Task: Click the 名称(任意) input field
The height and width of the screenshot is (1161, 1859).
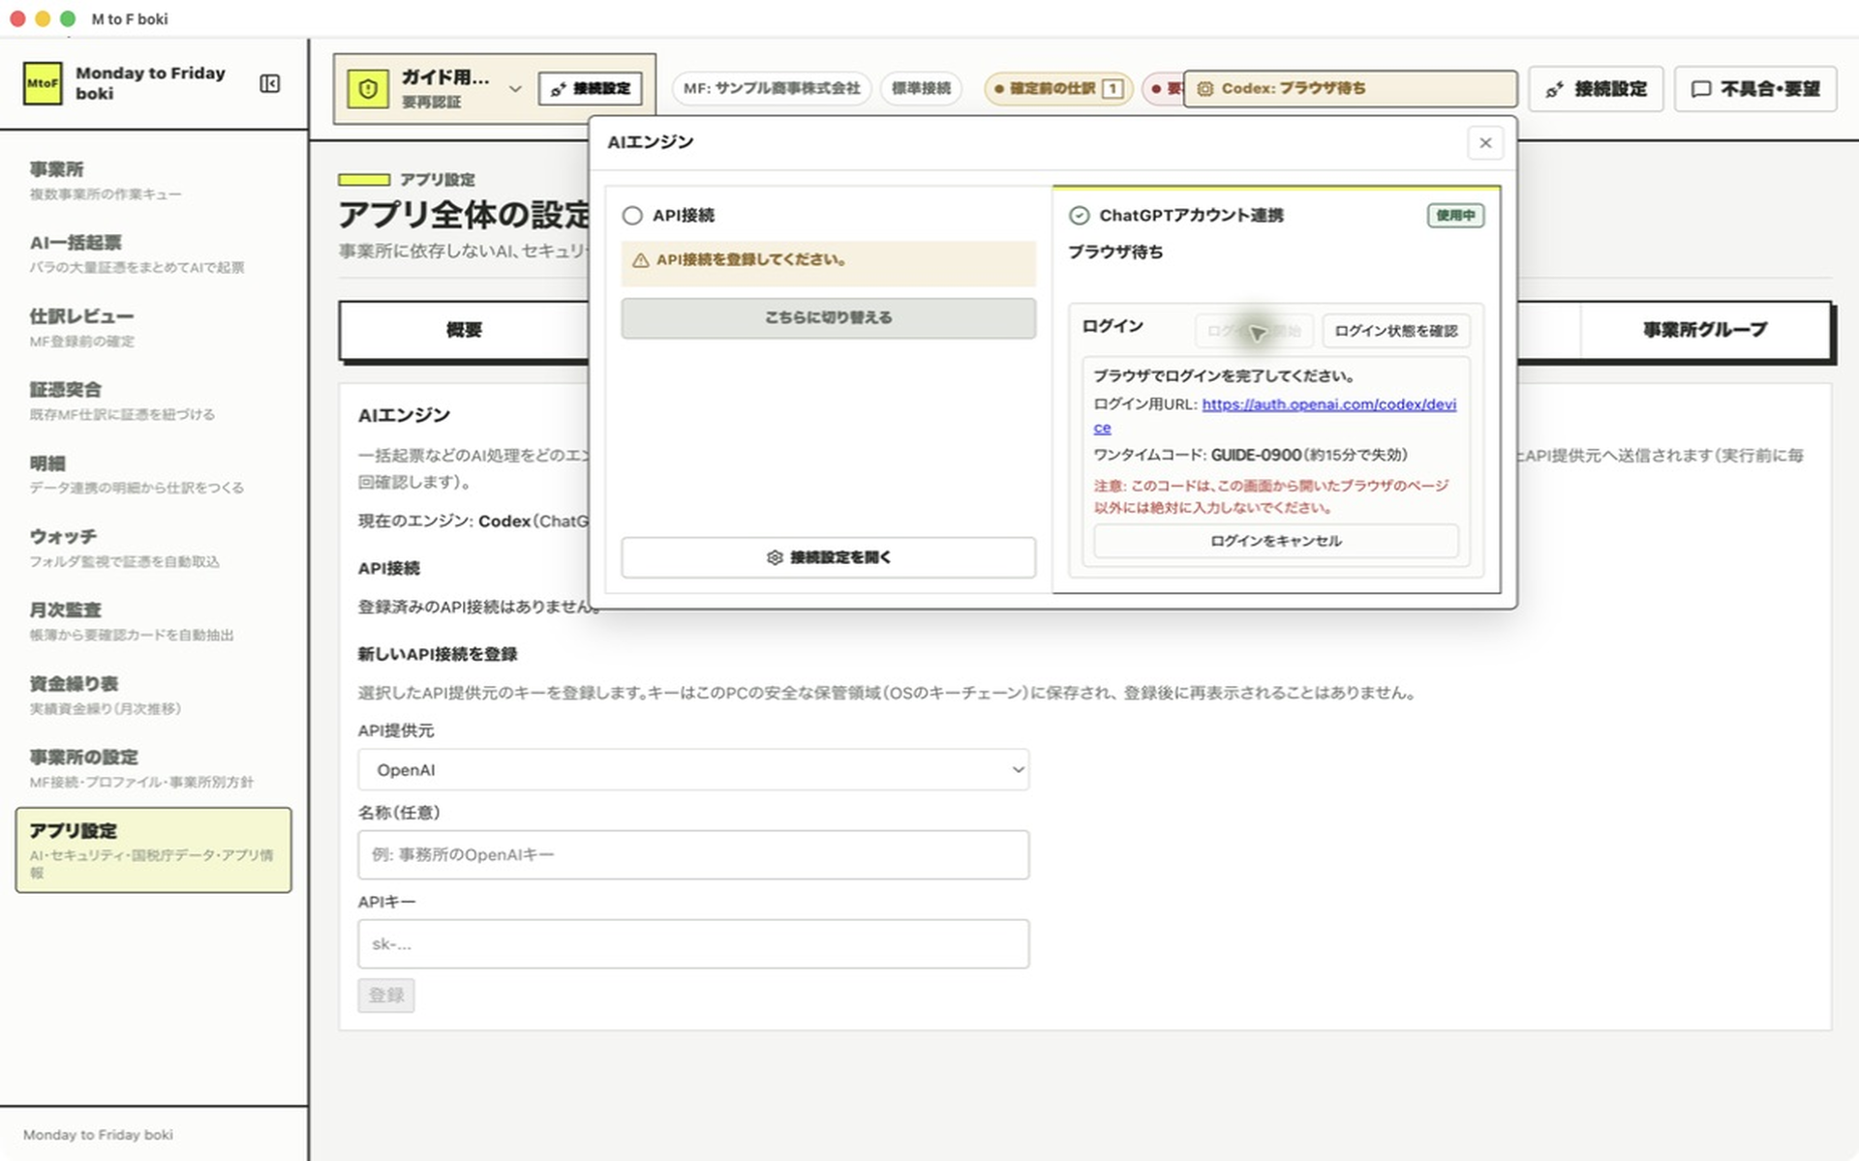Action: [x=693, y=855]
